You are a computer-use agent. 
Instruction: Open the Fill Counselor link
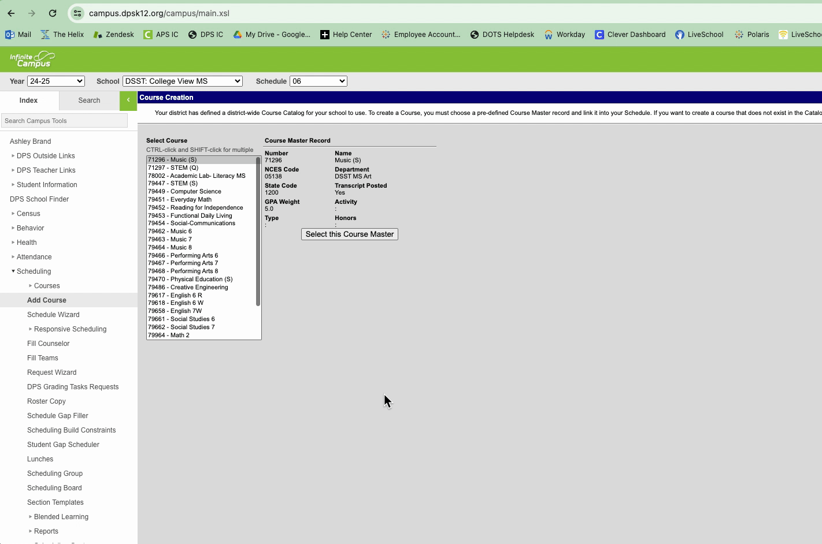(x=48, y=344)
